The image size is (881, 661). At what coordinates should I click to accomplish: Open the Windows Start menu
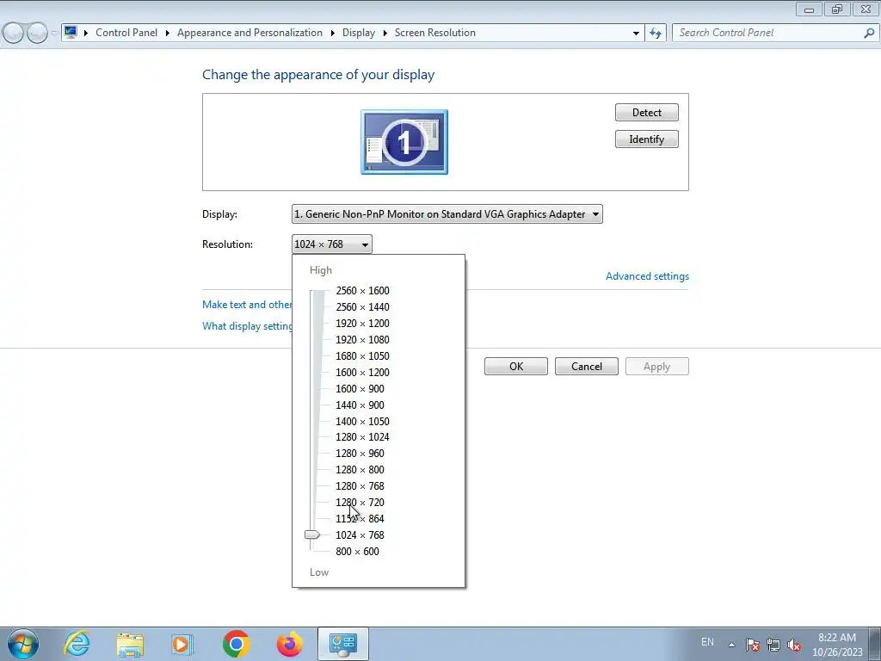pos(23,644)
